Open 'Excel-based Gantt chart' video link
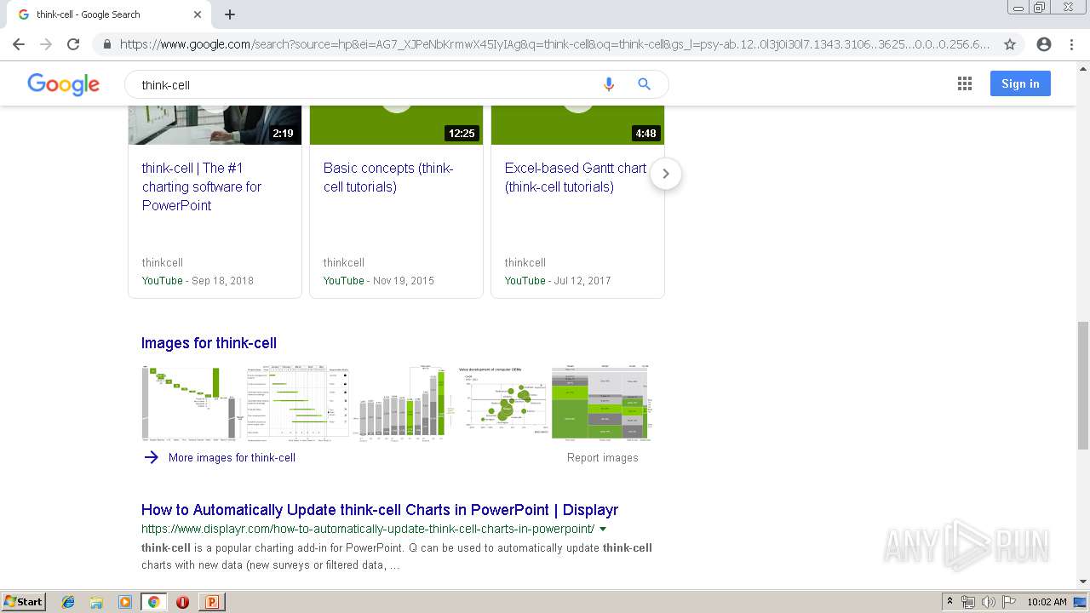 [x=576, y=177]
